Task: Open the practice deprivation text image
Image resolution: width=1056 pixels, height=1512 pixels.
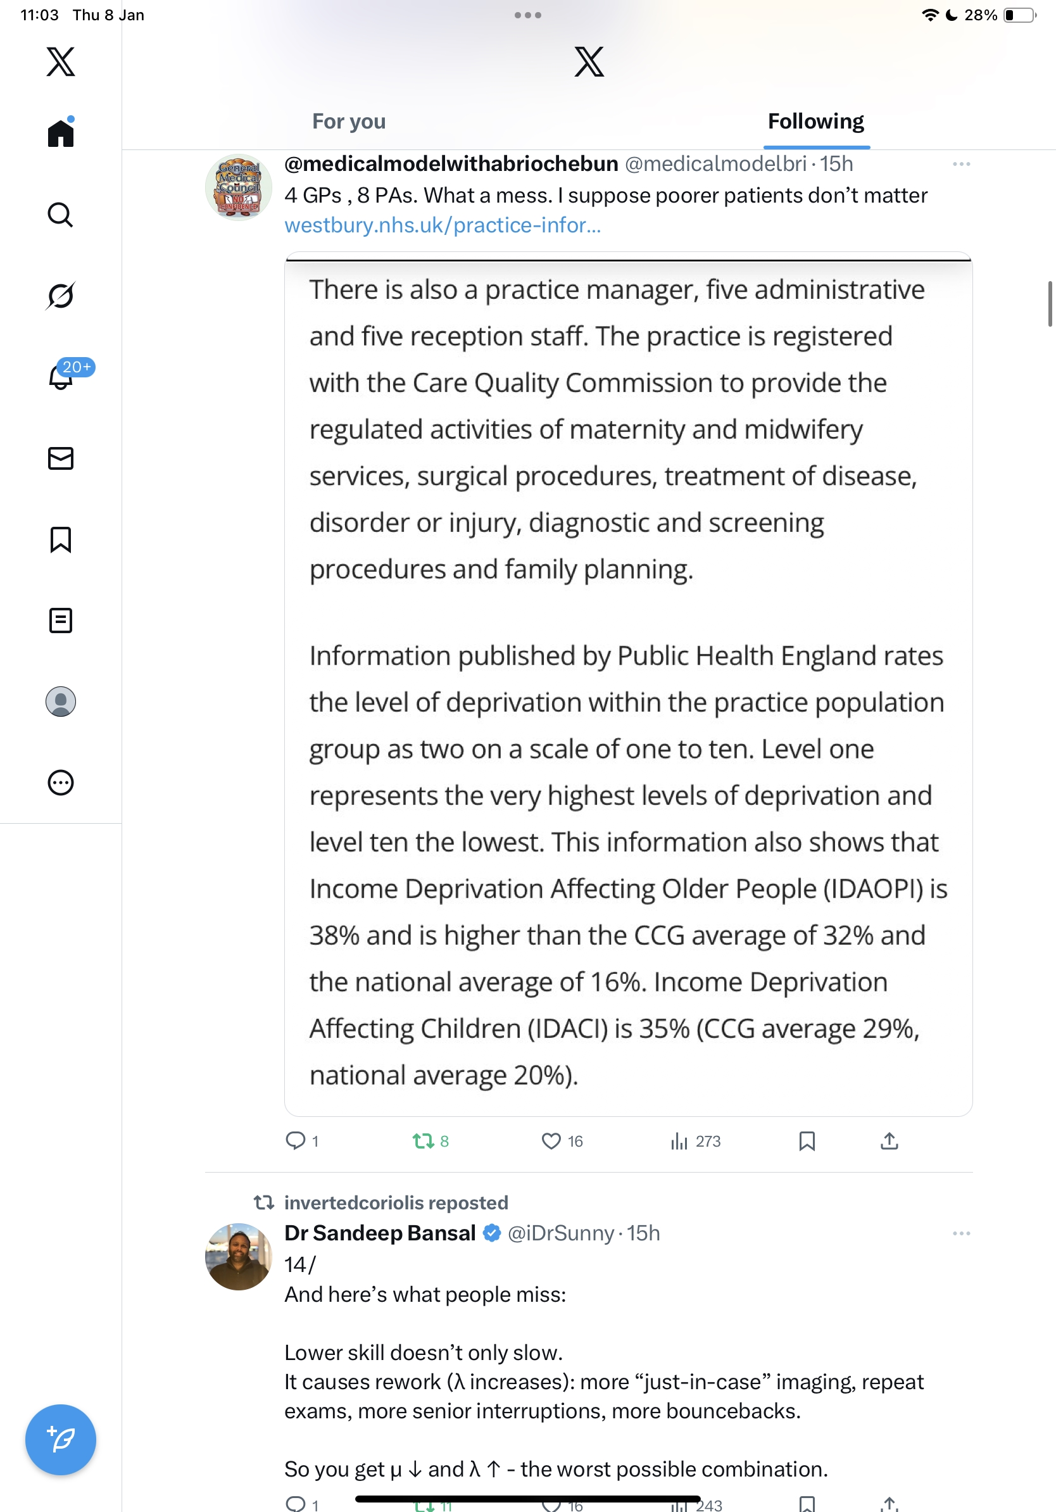Action: (628, 684)
